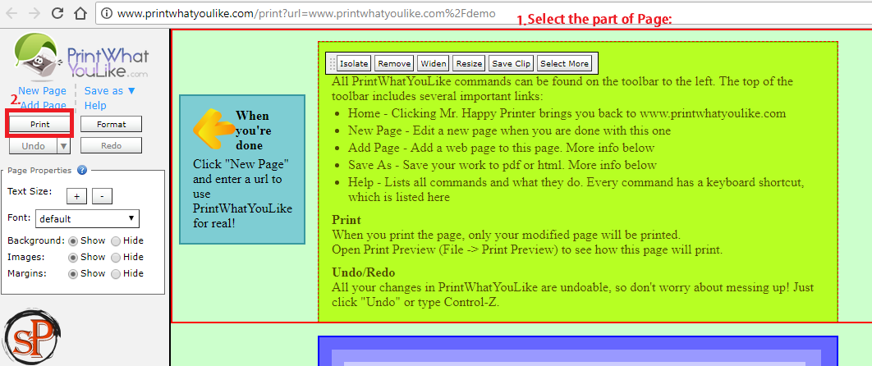Click the browser address bar URL

pos(306,13)
